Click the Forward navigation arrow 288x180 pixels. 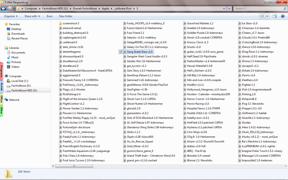10,8
